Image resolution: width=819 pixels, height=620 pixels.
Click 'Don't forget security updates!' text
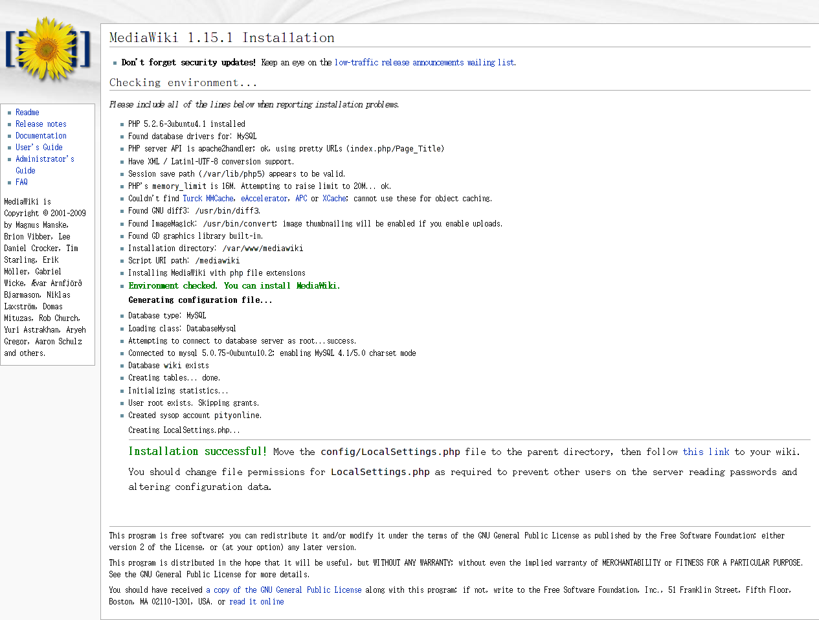click(188, 63)
